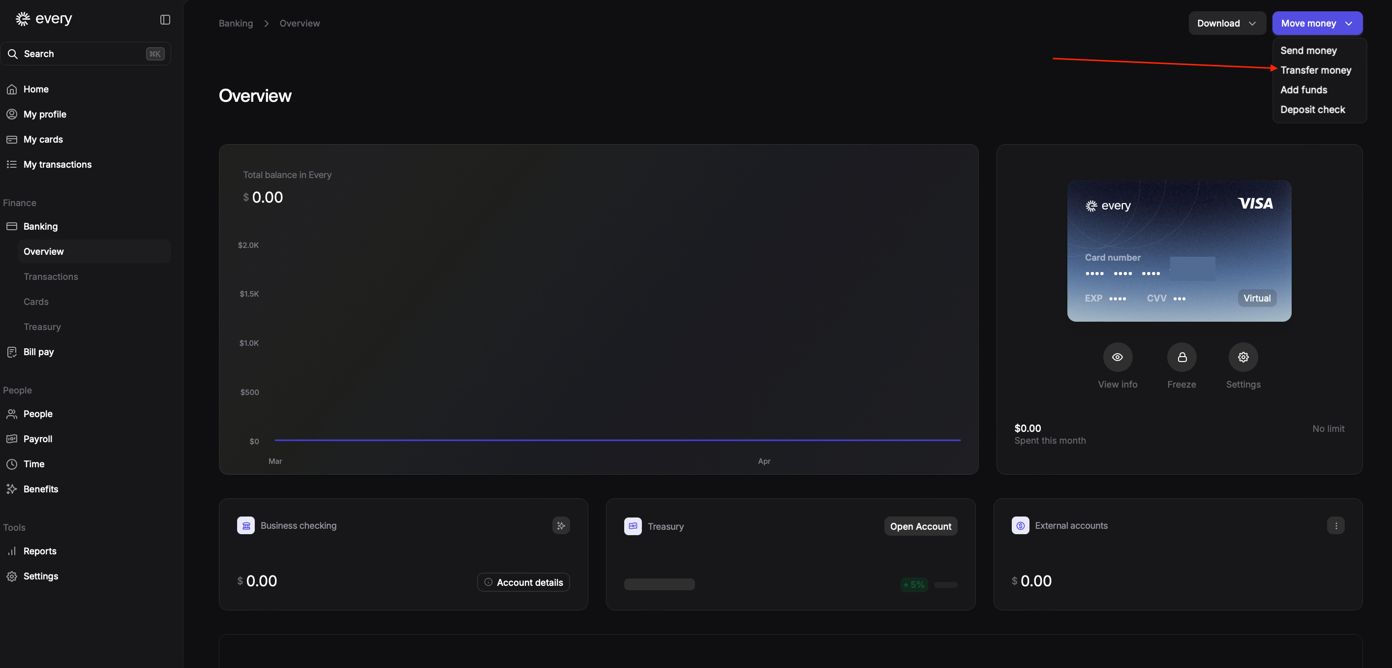Click the External accounts dollar icon
This screenshot has width=1392, height=668.
[1020, 525]
